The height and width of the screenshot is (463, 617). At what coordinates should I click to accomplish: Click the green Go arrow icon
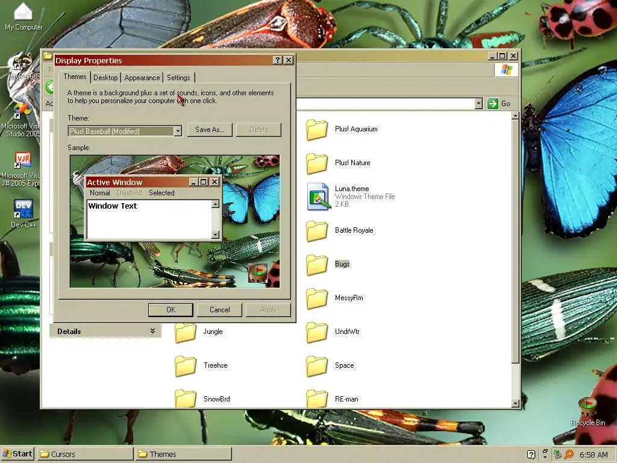coord(493,104)
